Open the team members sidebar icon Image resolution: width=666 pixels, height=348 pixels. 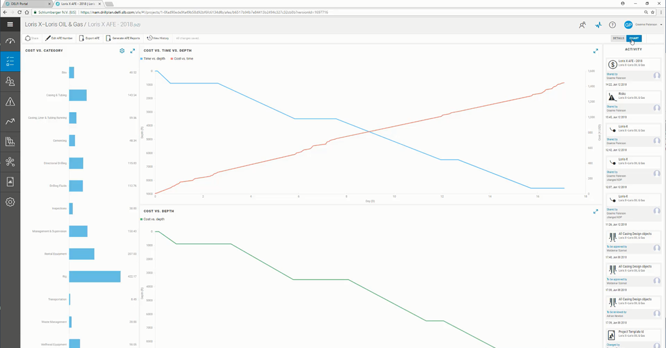click(10, 82)
